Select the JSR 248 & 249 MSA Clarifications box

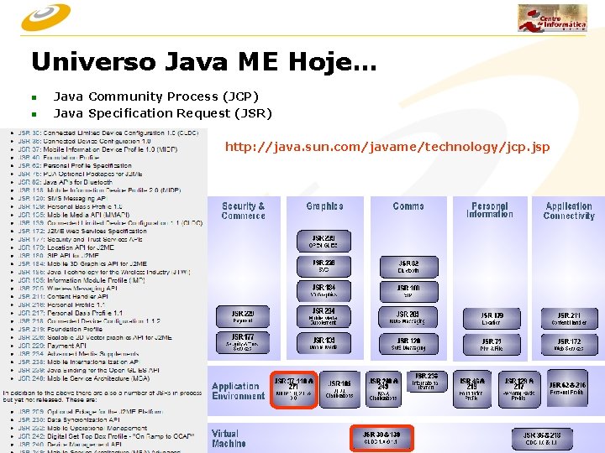coord(383,388)
